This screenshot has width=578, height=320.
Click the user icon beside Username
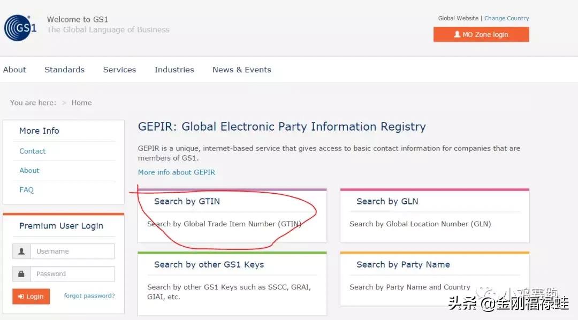coord(21,252)
